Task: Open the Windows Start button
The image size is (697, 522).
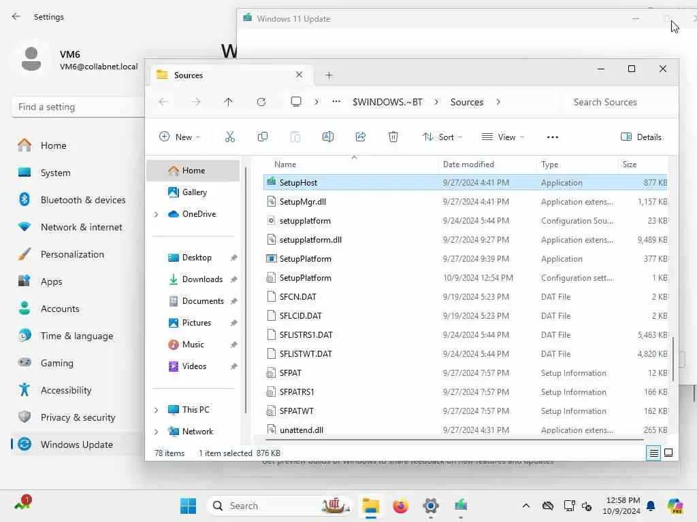Action: [189, 506]
